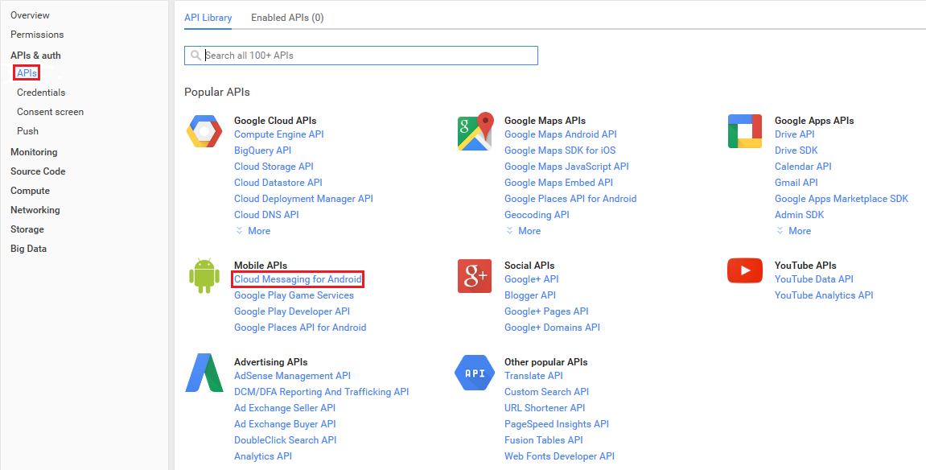Screen dimensions: 926x470
Task: Open the YouTube Data API link
Action: coord(814,279)
